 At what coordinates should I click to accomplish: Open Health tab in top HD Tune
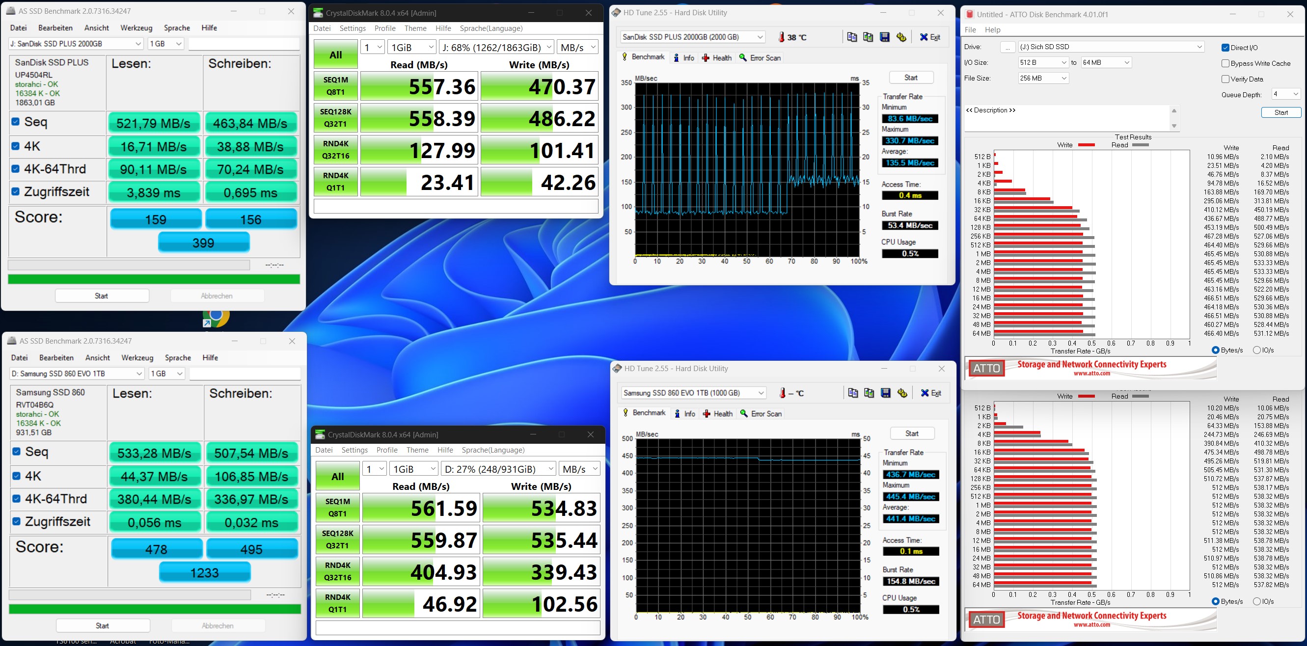click(716, 58)
